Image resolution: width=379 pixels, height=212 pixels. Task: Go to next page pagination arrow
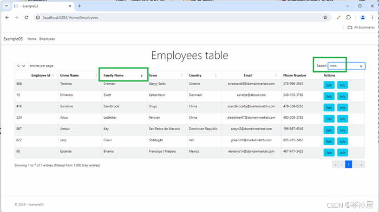[x=355, y=165]
